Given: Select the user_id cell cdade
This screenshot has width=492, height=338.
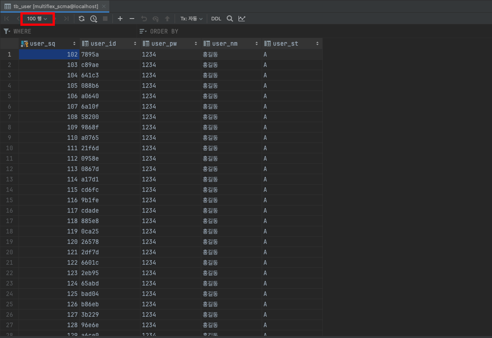Looking at the screenshot, I should coord(110,210).
